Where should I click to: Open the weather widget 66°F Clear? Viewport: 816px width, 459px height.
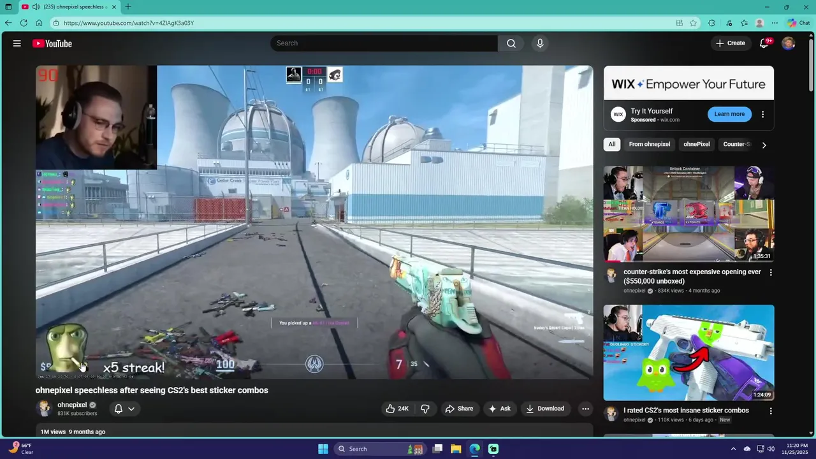(x=21, y=449)
